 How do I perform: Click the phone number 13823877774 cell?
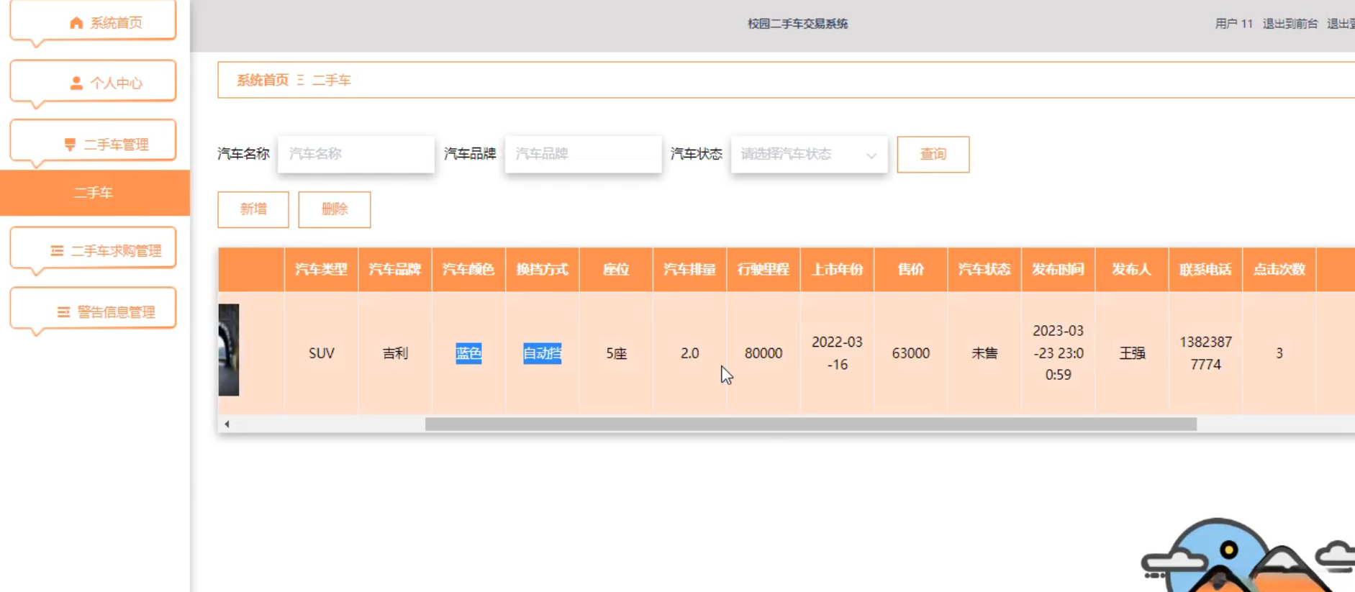1206,353
